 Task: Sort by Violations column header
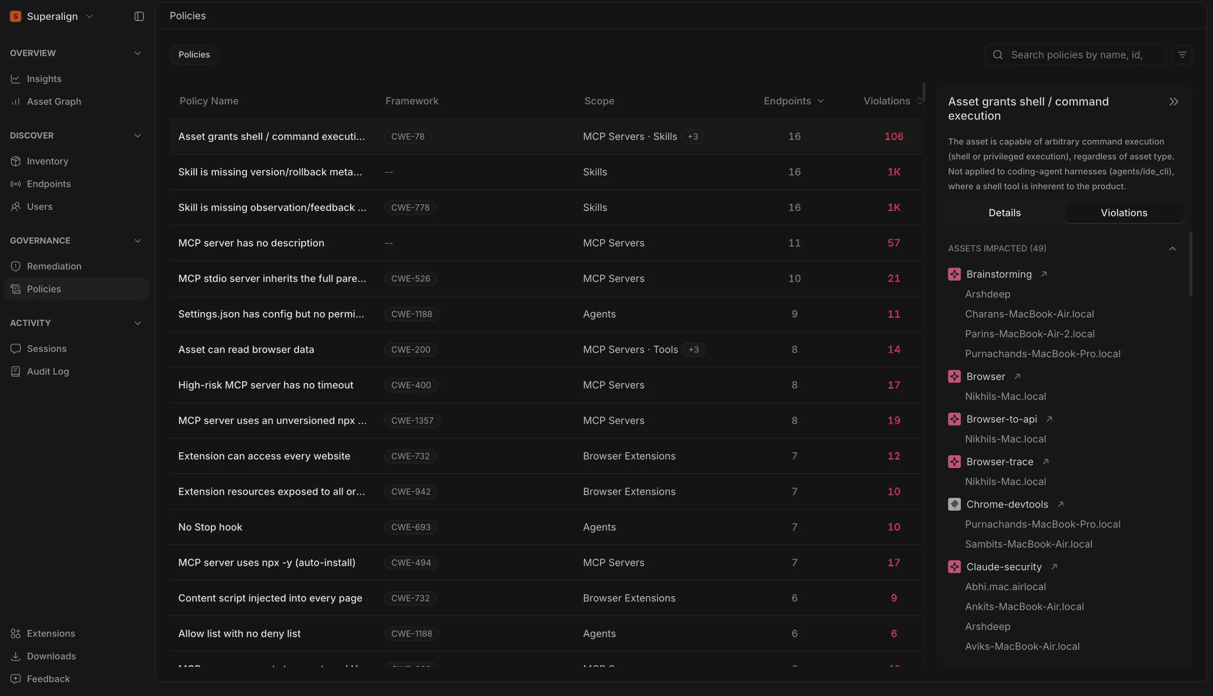click(x=893, y=101)
